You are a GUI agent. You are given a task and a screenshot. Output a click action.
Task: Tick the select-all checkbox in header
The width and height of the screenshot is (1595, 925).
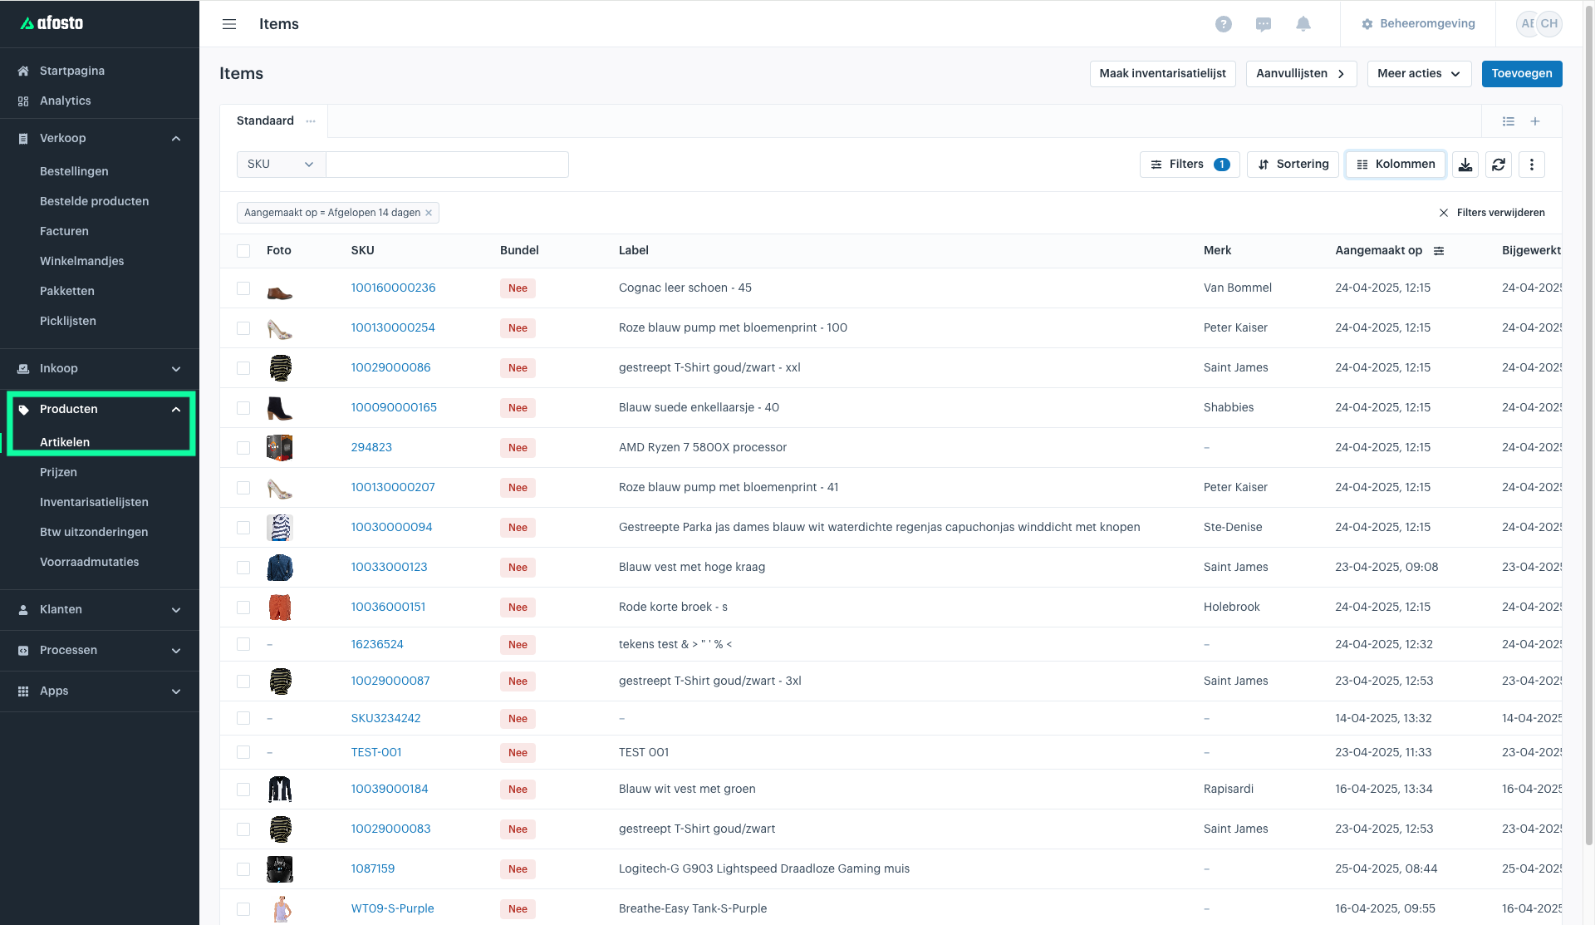tap(243, 251)
